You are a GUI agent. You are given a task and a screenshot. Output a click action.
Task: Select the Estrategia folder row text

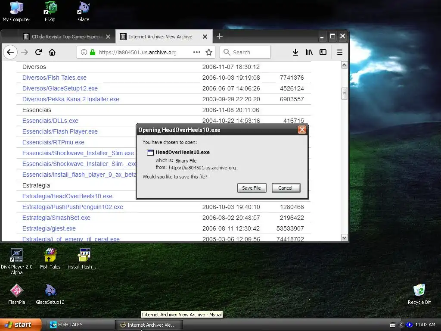(36, 185)
